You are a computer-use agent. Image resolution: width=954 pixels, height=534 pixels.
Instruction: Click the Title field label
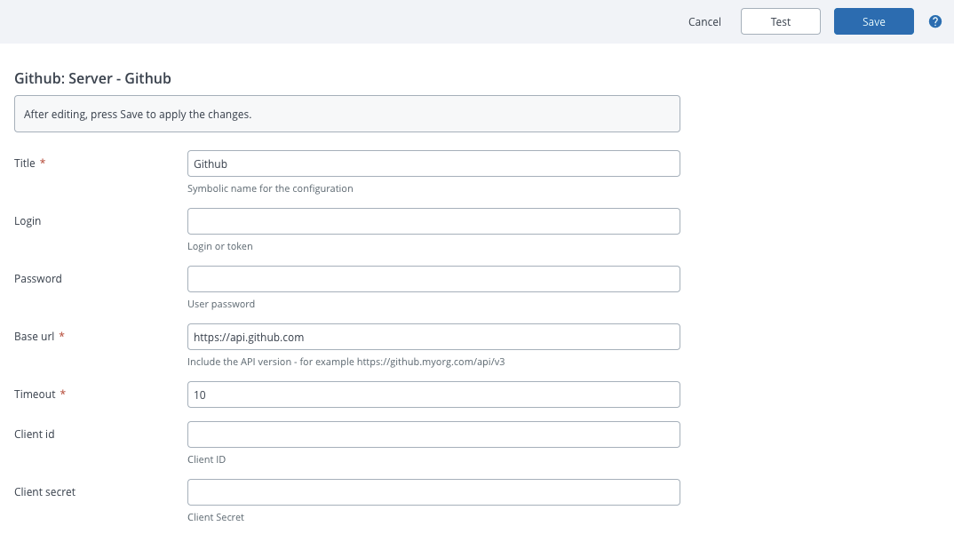(25, 163)
